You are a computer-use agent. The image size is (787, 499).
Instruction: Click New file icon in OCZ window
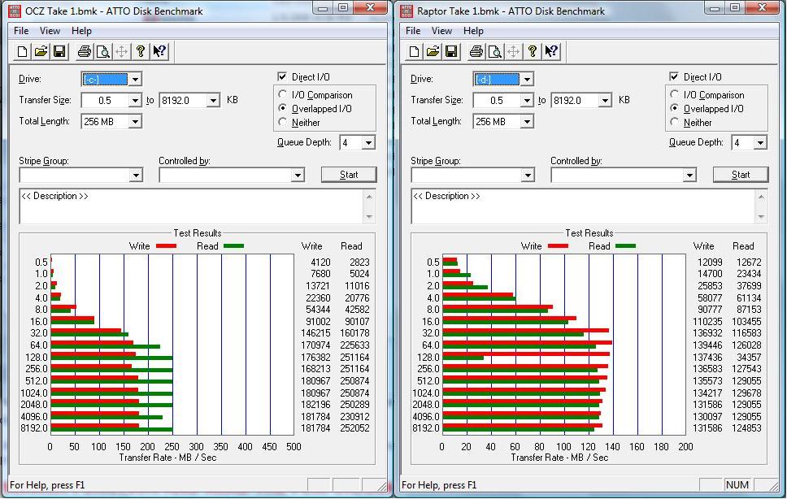point(23,52)
